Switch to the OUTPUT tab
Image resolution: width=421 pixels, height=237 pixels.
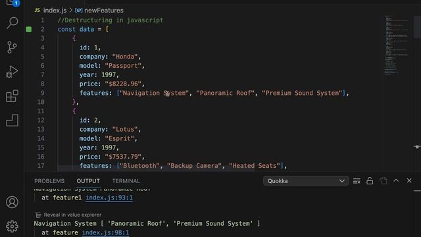click(88, 181)
